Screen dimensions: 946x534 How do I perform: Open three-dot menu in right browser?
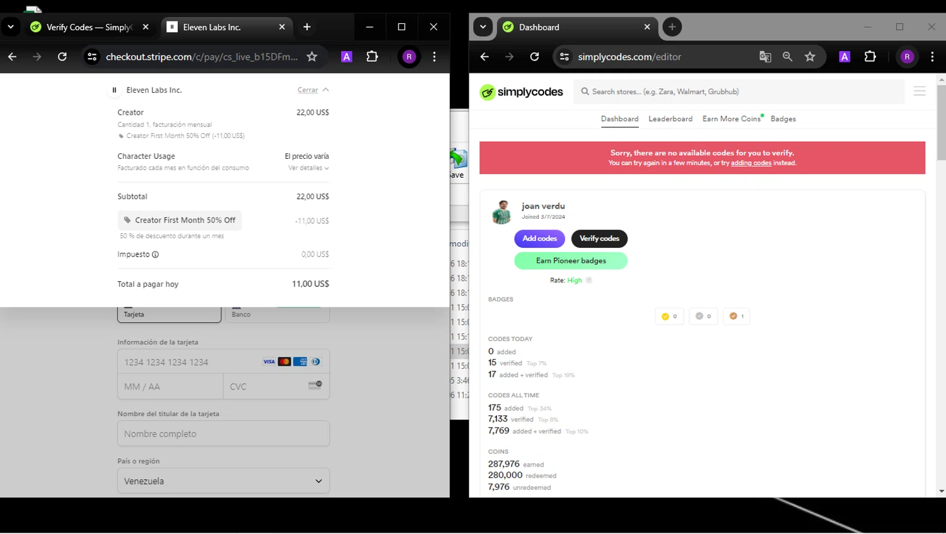coord(933,57)
